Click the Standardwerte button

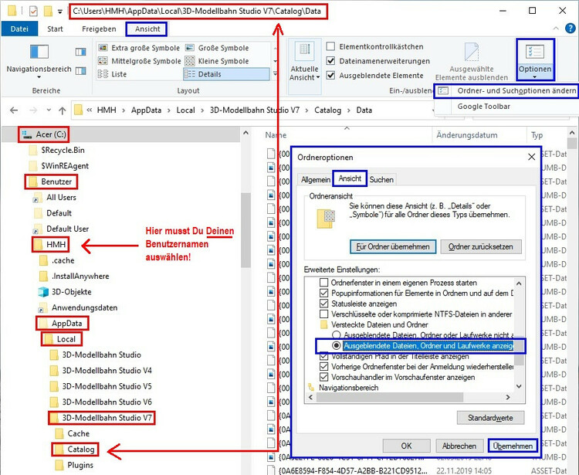pyautogui.click(x=490, y=418)
